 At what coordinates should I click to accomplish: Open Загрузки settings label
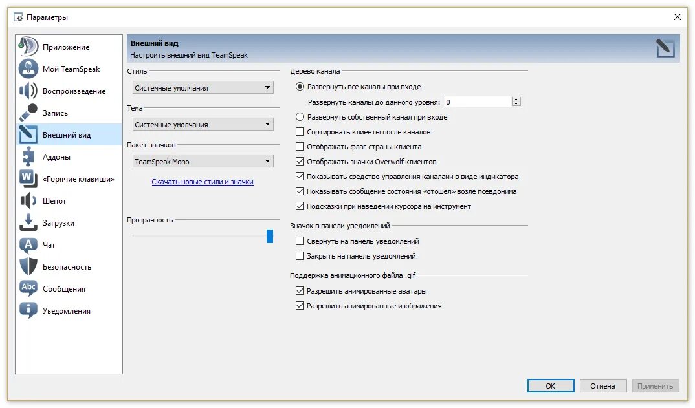[x=58, y=223]
